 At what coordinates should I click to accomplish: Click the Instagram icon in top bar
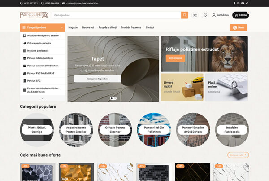pyautogui.click(x=238, y=3)
